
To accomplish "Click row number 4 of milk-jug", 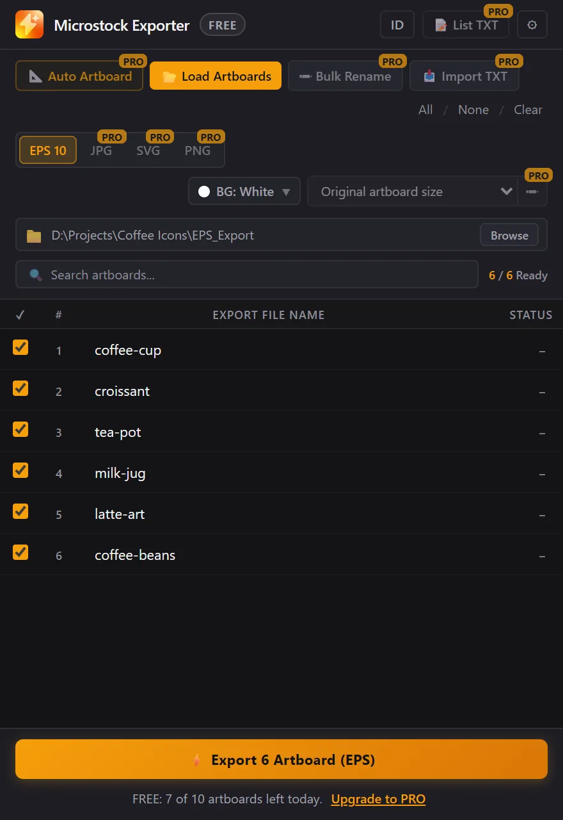I will click(59, 474).
